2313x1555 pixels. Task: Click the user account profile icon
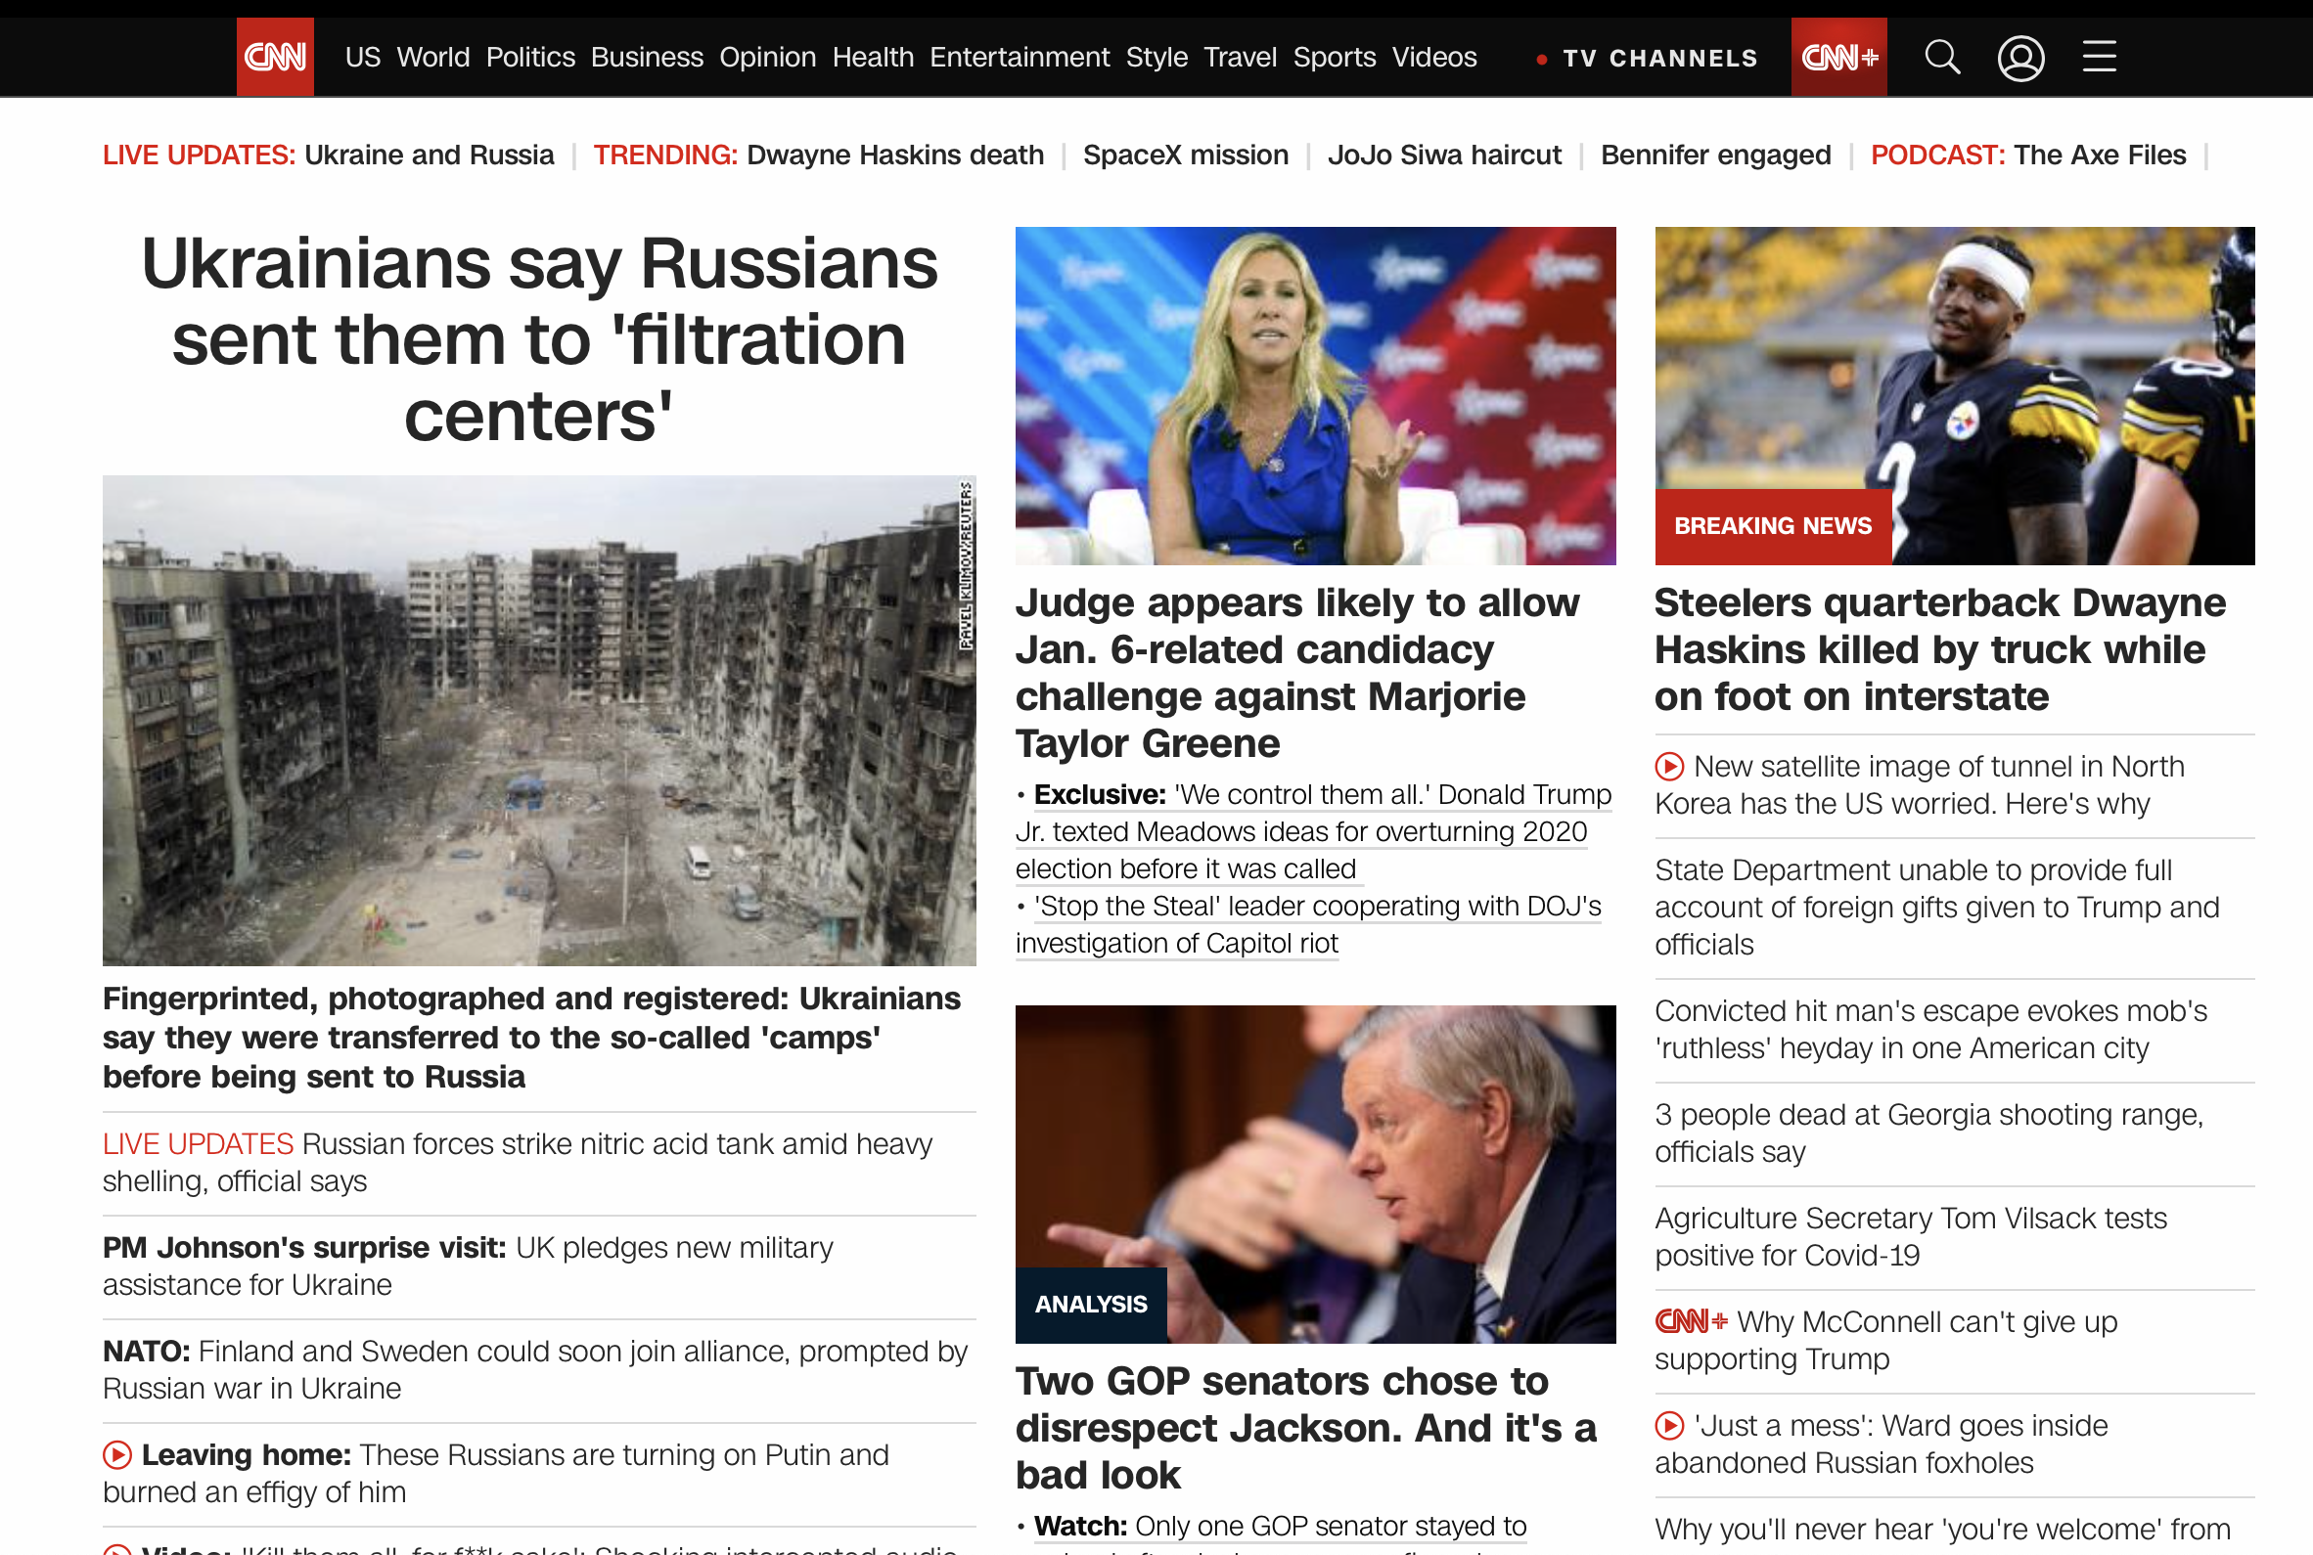click(2019, 58)
